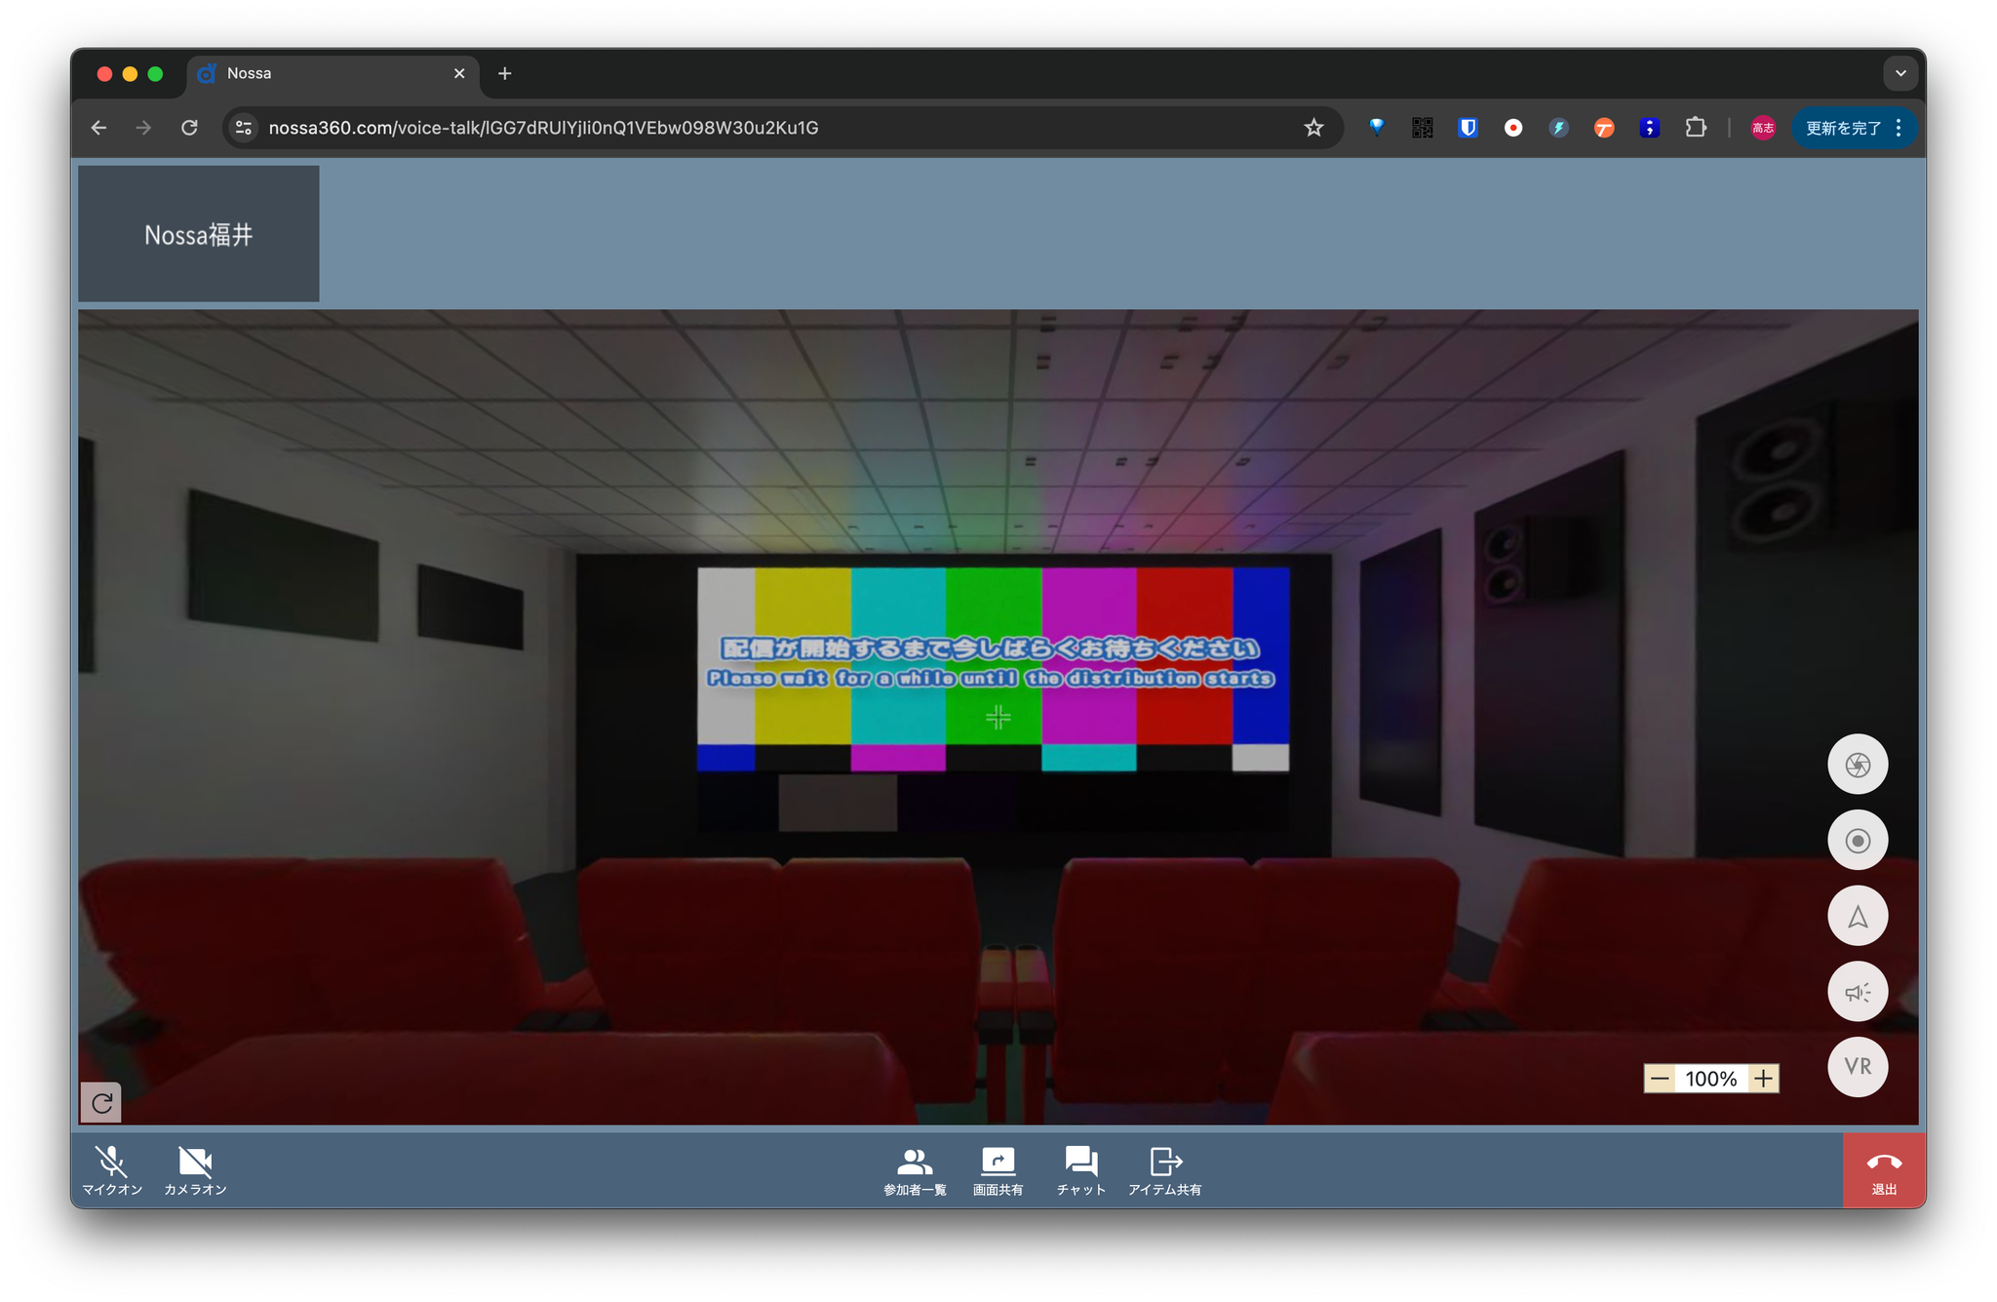This screenshot has width=1997, height=1302.
Task: Open item sharing (アイテム共有)
Action: (x=1164, y=1168)
